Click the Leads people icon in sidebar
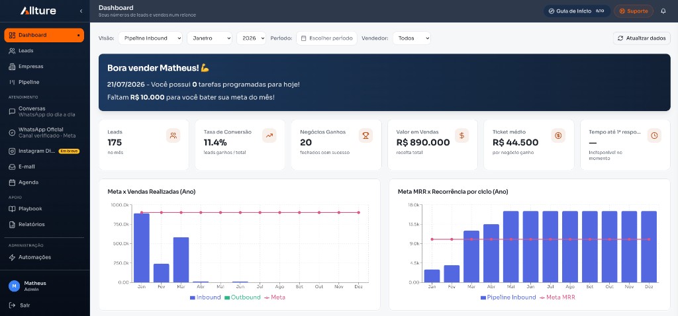 click(x=12, y=51)
